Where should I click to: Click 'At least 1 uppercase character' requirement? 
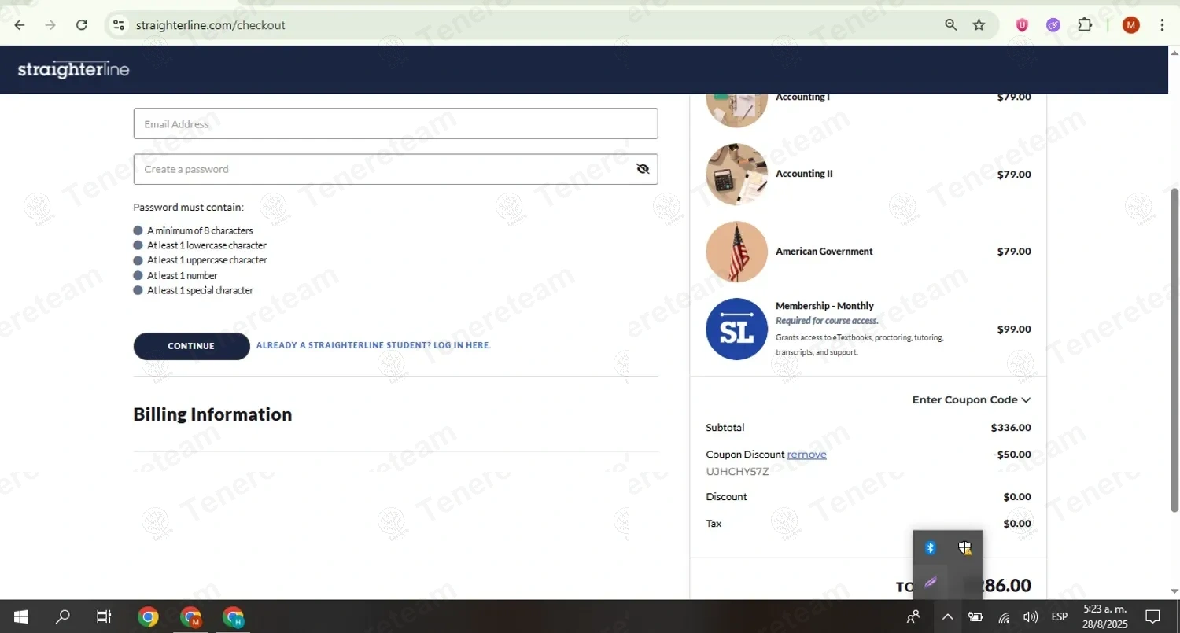(x=207, y=260)
